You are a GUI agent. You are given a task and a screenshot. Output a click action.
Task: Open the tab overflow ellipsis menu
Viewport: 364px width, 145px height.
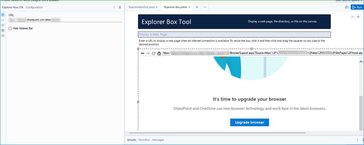pos(205,7)
